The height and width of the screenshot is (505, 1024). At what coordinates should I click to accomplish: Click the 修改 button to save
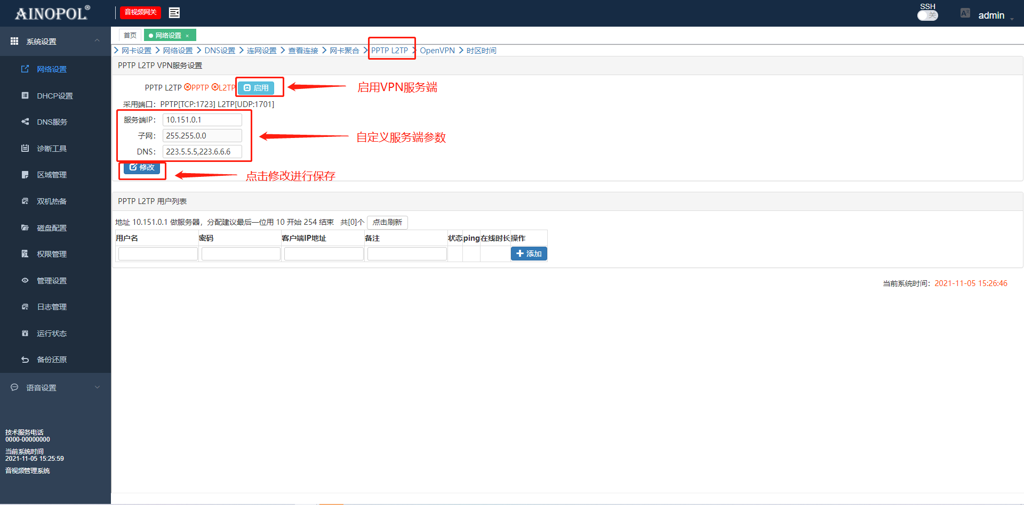[x=142, y=168]
